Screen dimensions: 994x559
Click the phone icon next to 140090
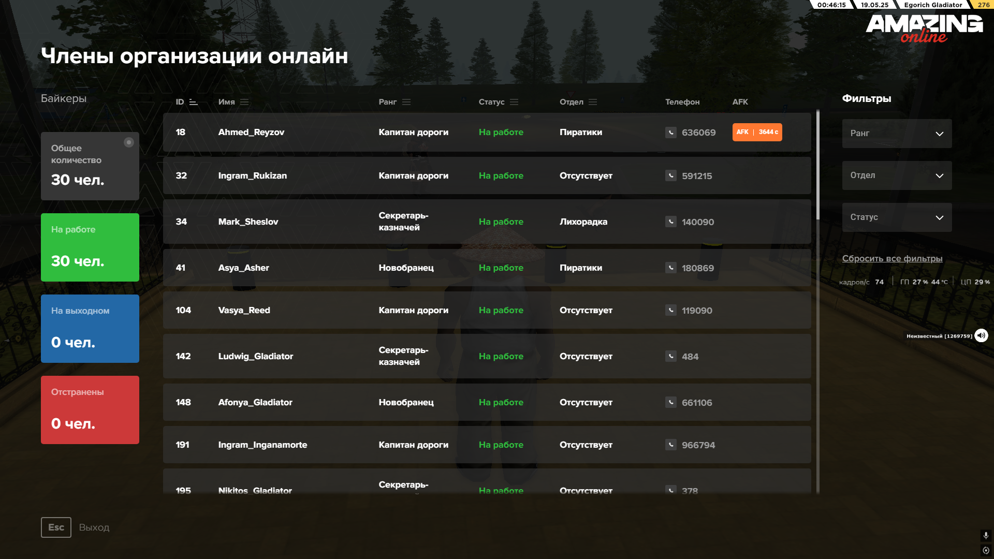pyautogui.click(x=670, y=222)
